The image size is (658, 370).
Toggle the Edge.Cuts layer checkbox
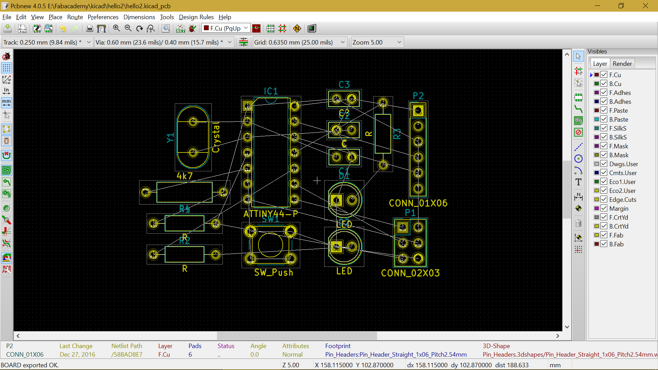click(x=604, y=199)
